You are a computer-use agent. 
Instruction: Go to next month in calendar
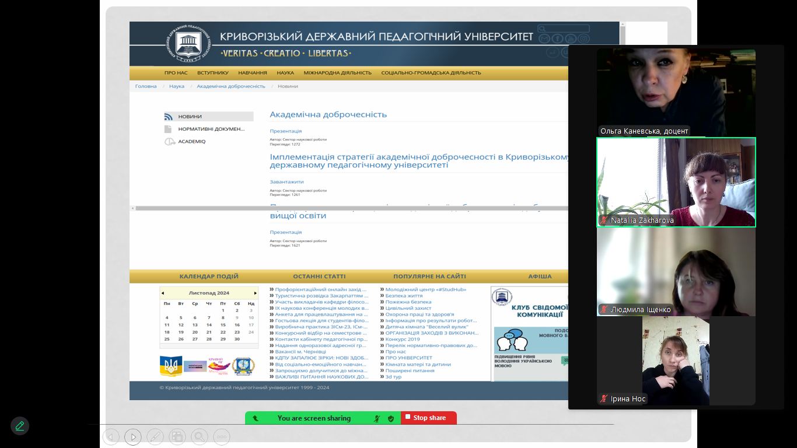(x=255, y=293)
